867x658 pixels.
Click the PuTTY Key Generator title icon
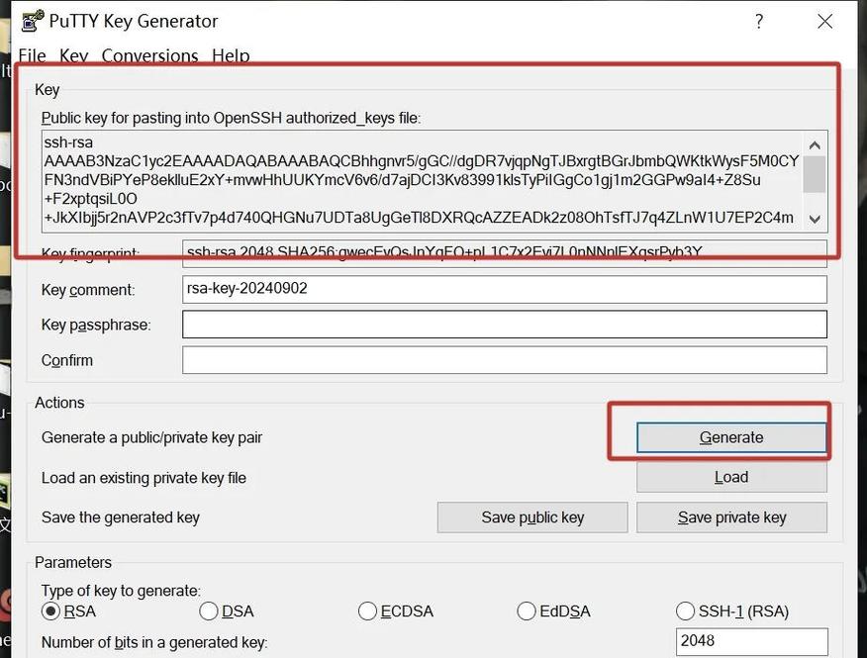[33, 21]
